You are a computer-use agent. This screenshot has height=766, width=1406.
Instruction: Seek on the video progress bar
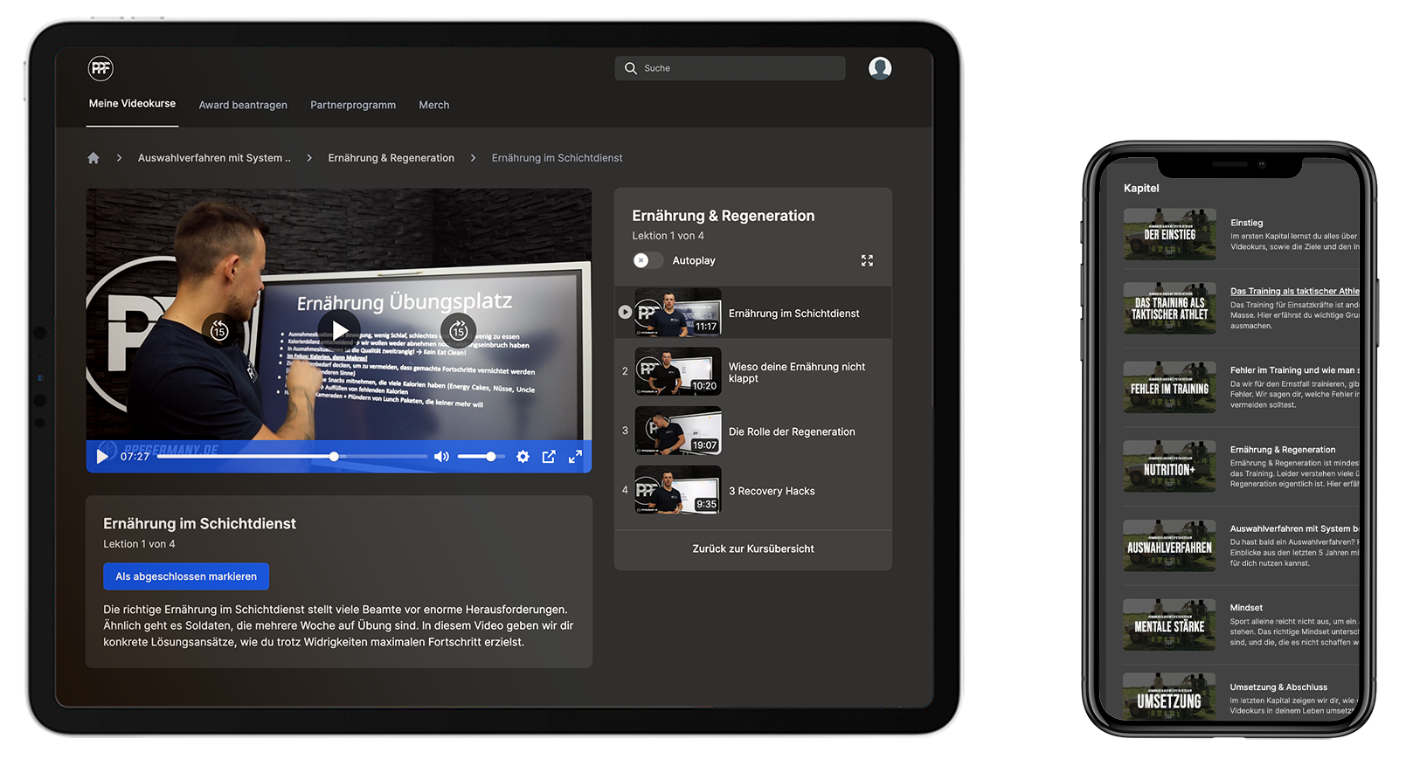coord(292,456)
